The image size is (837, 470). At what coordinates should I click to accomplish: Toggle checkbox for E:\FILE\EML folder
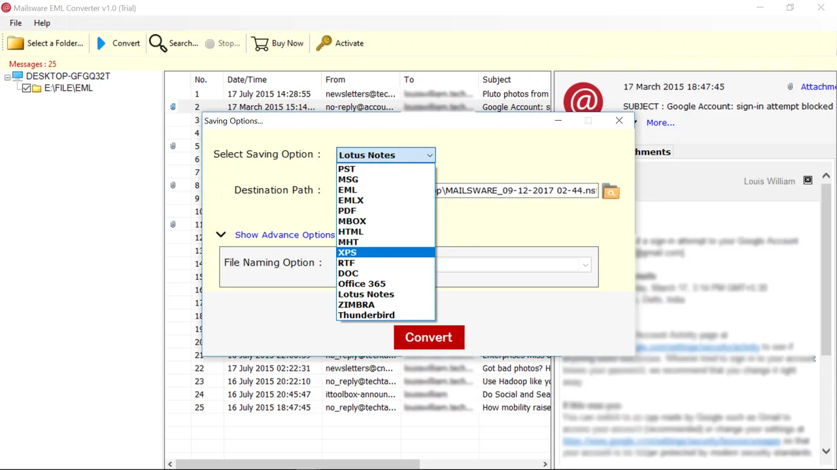27,88
